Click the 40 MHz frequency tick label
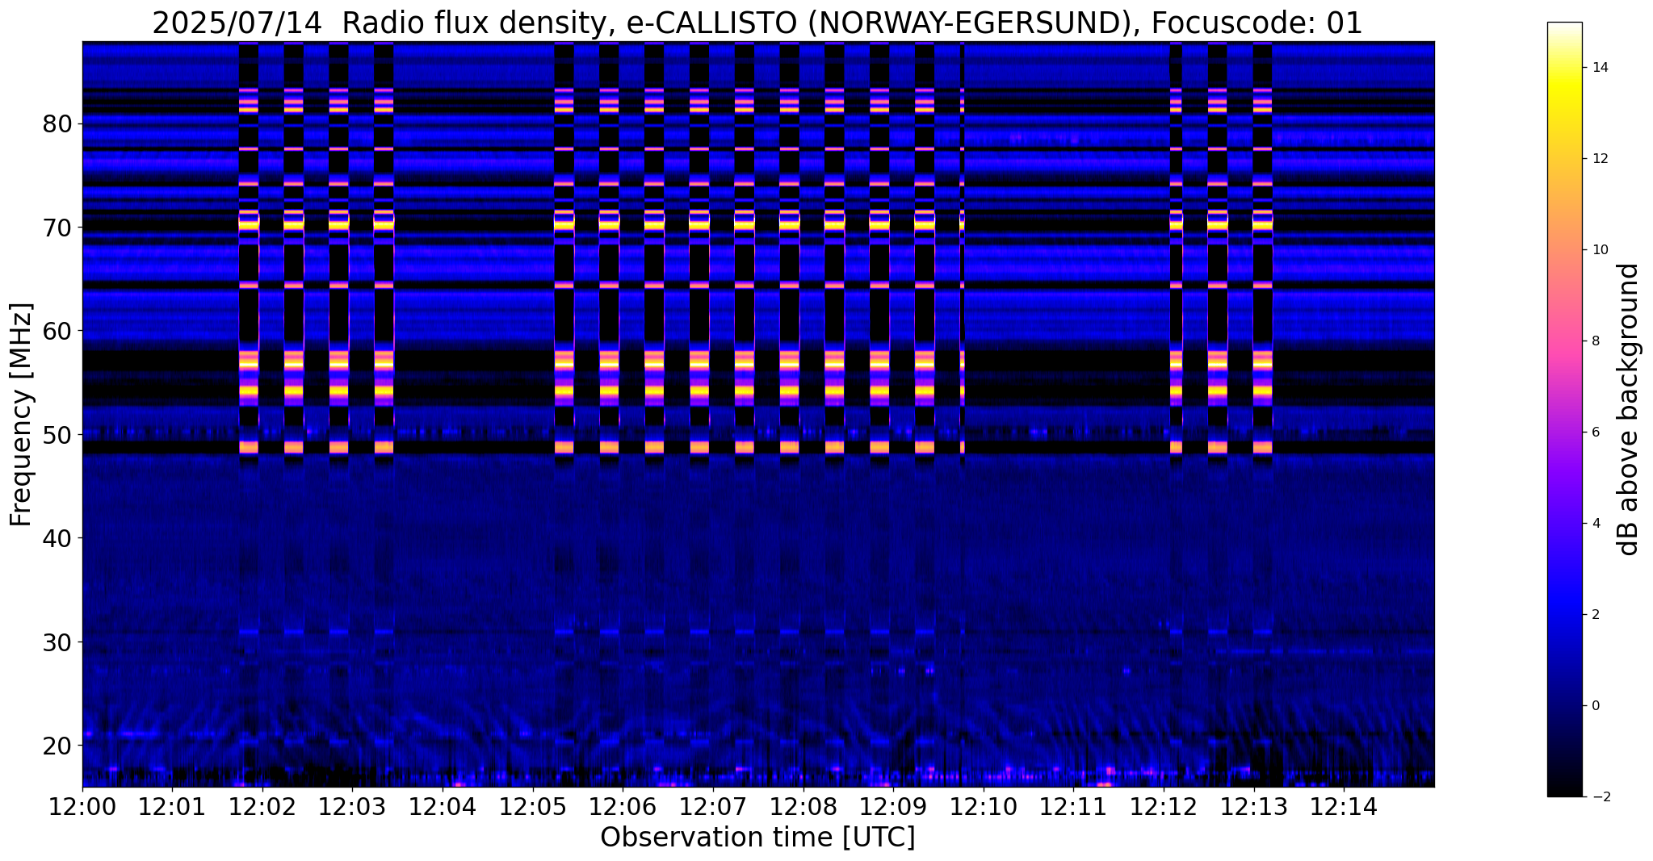1653x861 pixels. click(x=58, y=537)
